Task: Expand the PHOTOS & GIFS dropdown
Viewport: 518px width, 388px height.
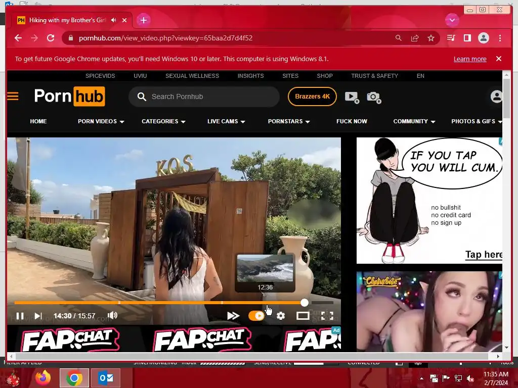Action: coord(477,121)
